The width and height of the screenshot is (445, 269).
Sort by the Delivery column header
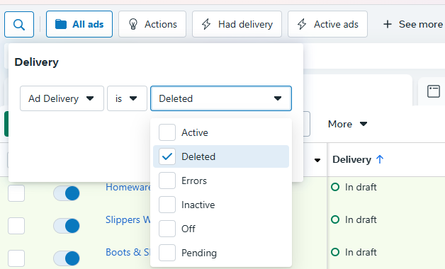[x=351, y=159]
